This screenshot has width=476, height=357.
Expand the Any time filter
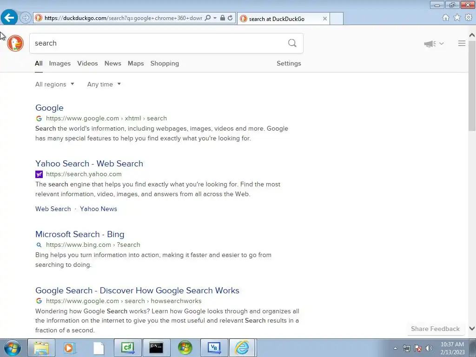[x=104, y=85]
